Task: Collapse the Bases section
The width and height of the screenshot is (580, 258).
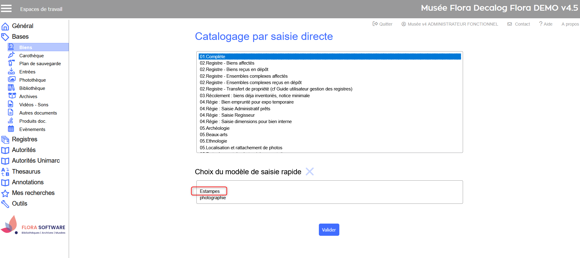Action: pyautogui.click(x=20, y=37)
